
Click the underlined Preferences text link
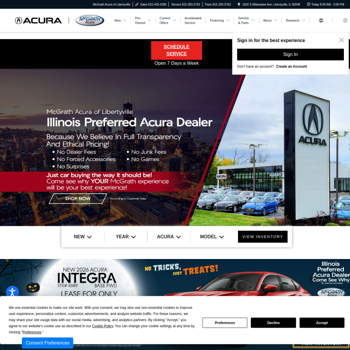(x=31, y=332)
